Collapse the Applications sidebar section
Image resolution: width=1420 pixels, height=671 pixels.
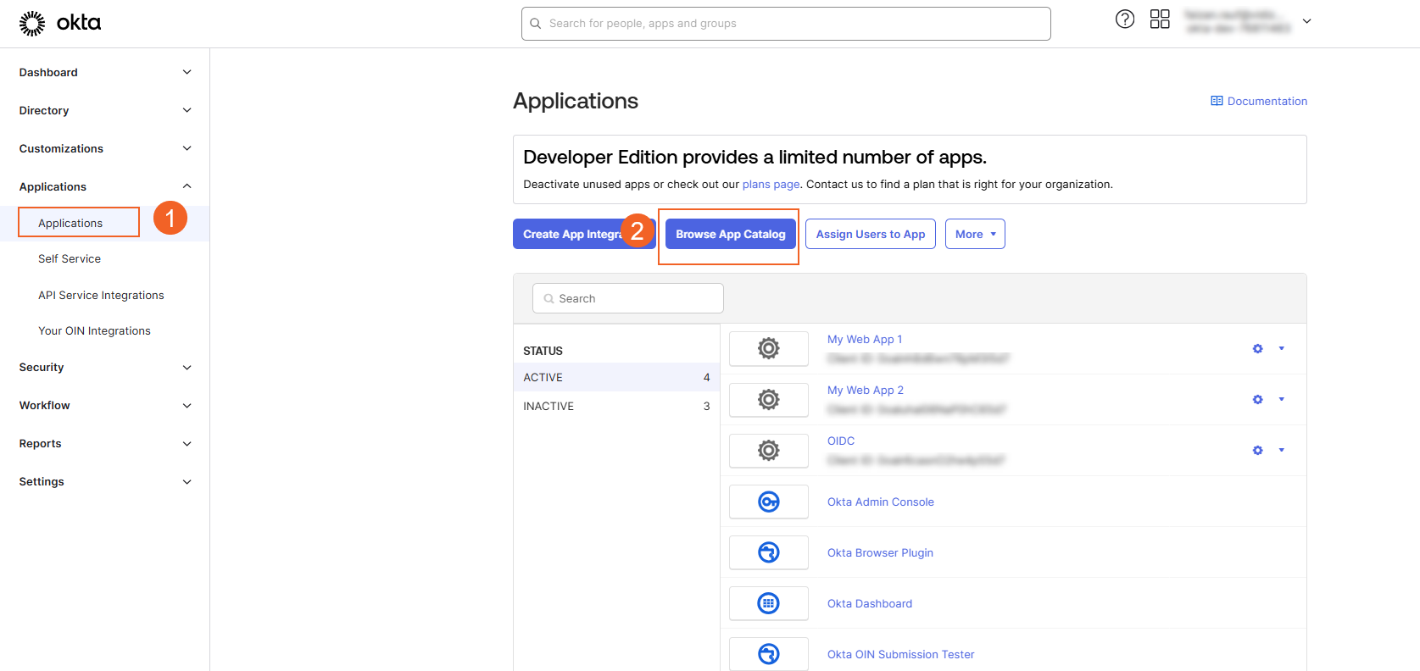point(104,186)
